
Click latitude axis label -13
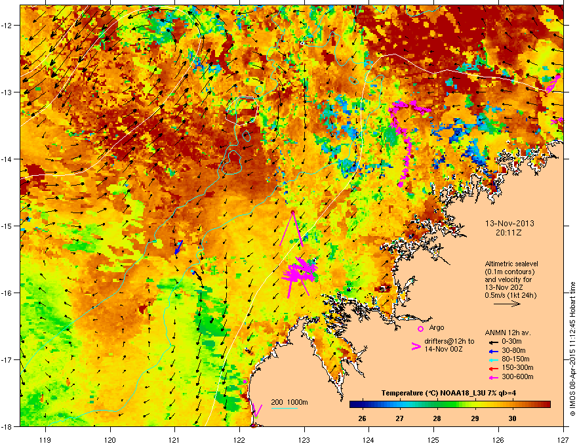7,92
